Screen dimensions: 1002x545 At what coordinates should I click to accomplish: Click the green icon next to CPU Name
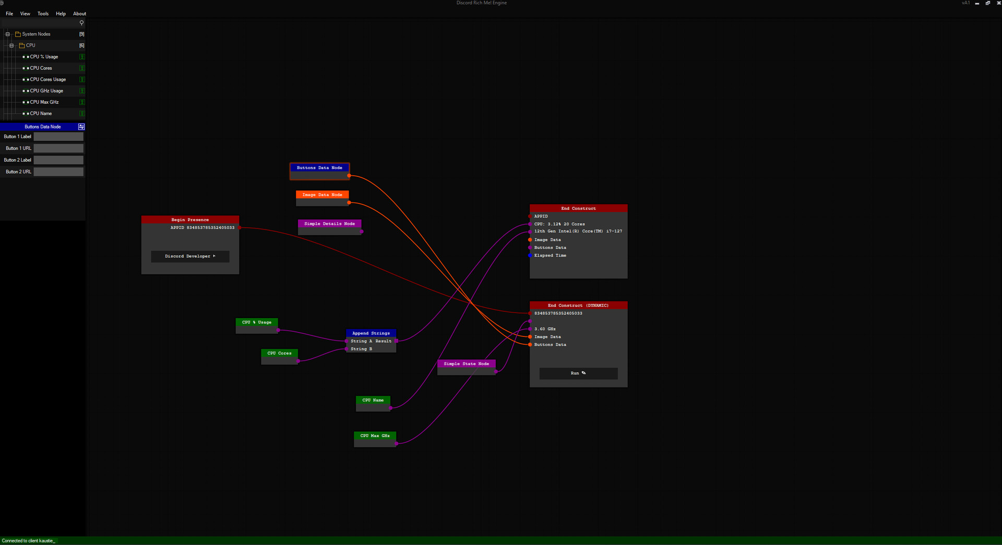point(82,113)
